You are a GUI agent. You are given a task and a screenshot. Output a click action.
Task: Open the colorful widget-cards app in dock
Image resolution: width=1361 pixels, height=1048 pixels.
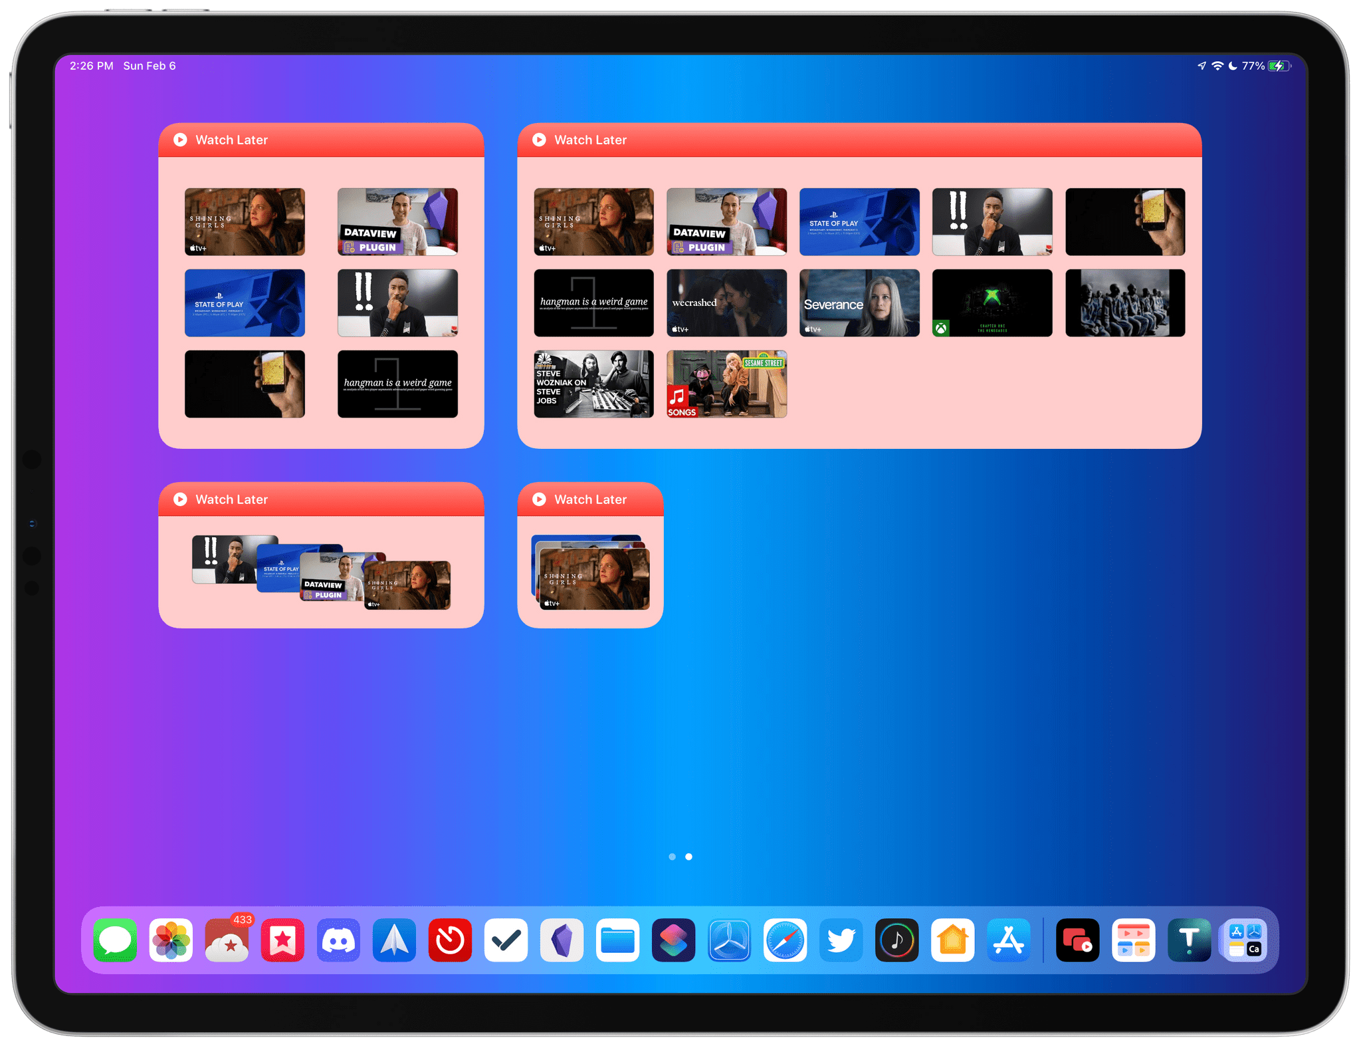[x=1133, y=940]
